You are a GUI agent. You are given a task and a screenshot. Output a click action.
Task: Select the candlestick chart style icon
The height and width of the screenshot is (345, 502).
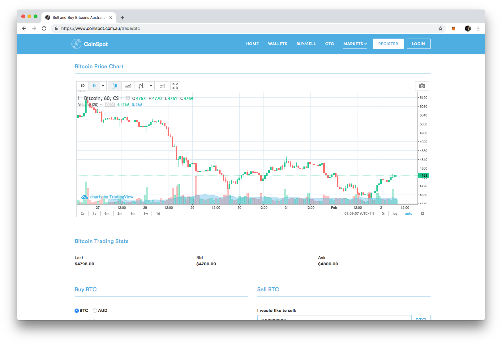115,86
